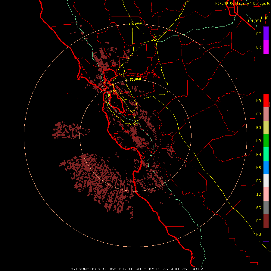This screenshot has height=271, width=271.
Task: Select the light pink IC legend swatch
Action: (266, 194)
